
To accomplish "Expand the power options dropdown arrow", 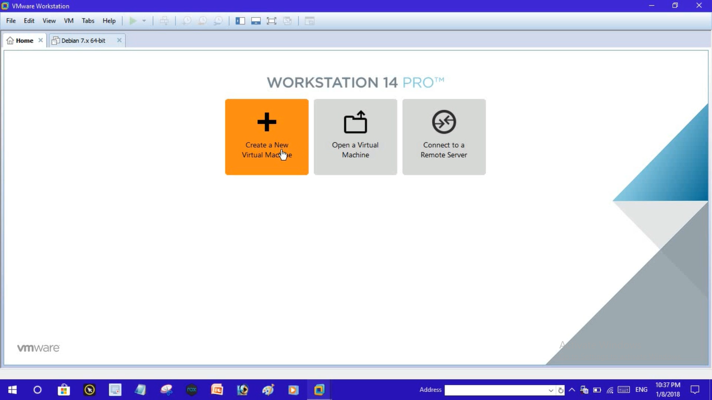I will (144, 21).
